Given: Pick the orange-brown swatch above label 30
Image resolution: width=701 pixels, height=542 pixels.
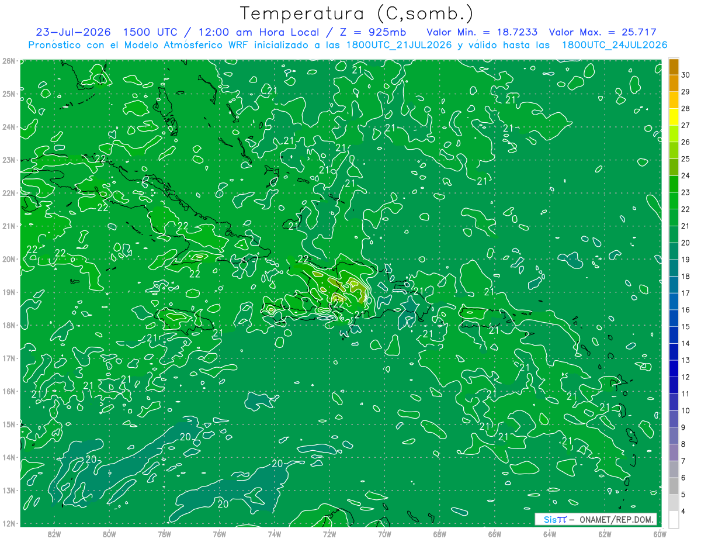Looking at the screenshot, I should coord(674,67).
